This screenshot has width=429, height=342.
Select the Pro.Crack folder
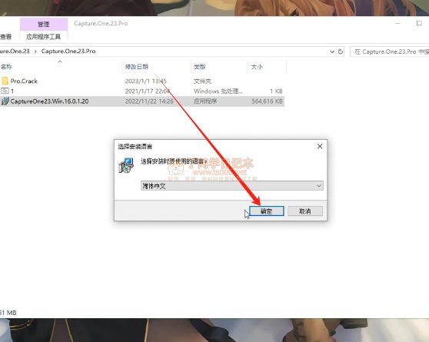coord(24,81)
